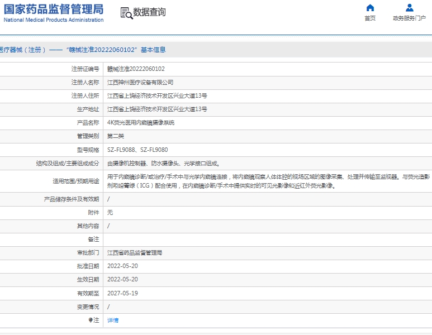
Task: Select registrant name 江西神州医疗设备有限公司
Action: pyautogui.click(x=140, y=82)
